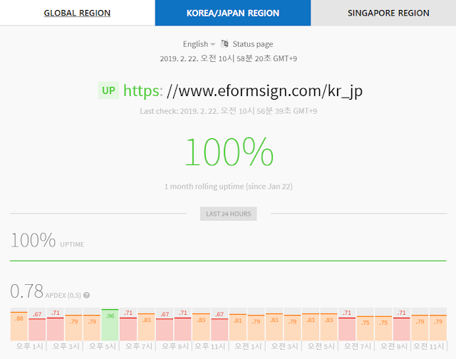Click the .67 bar above 오후 9시

[x=165, y=329]
